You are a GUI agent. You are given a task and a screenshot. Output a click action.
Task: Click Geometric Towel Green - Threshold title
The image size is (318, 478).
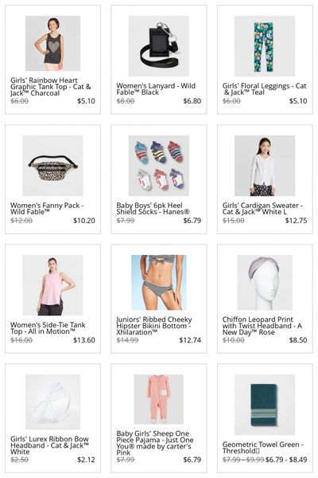[263, 448]
